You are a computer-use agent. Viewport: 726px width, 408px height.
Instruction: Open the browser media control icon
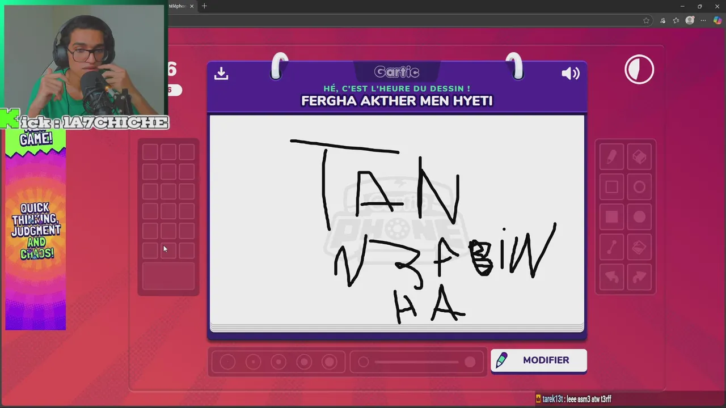coord(662,20)
